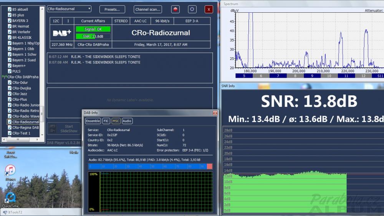
Task: Click the 8:07:12 AM R.E.M. label entry
Action: coord(94,56)
